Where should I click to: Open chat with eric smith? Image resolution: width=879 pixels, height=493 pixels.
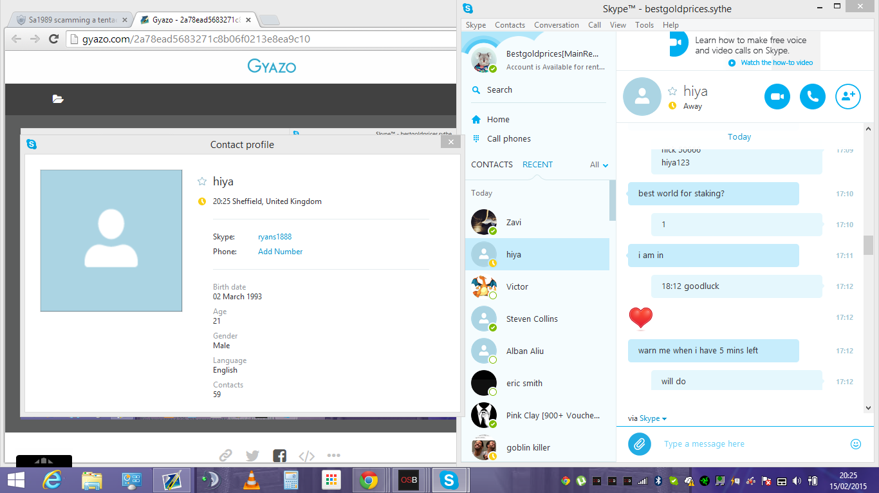pyautogui.click(x=537, y=383)
